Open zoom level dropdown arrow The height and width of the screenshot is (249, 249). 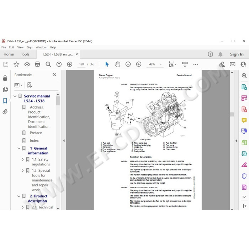[161, 64]
